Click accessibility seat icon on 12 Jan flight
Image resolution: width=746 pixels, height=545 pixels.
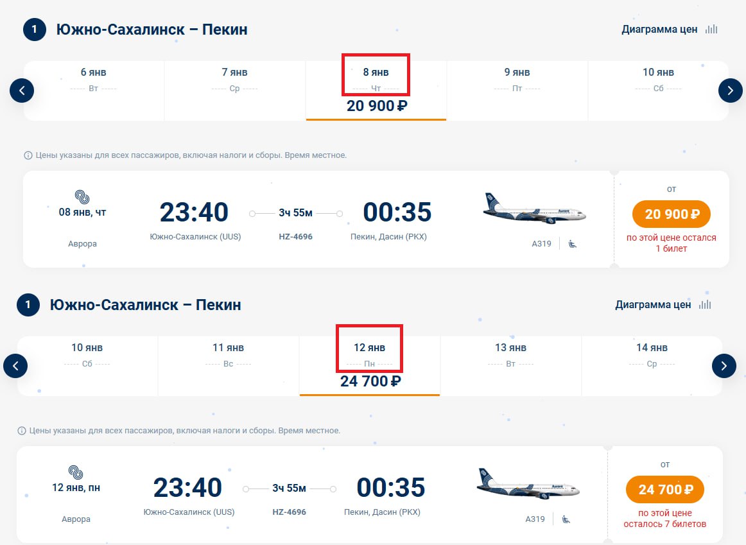pyautogui.click(x=566, y=519)
